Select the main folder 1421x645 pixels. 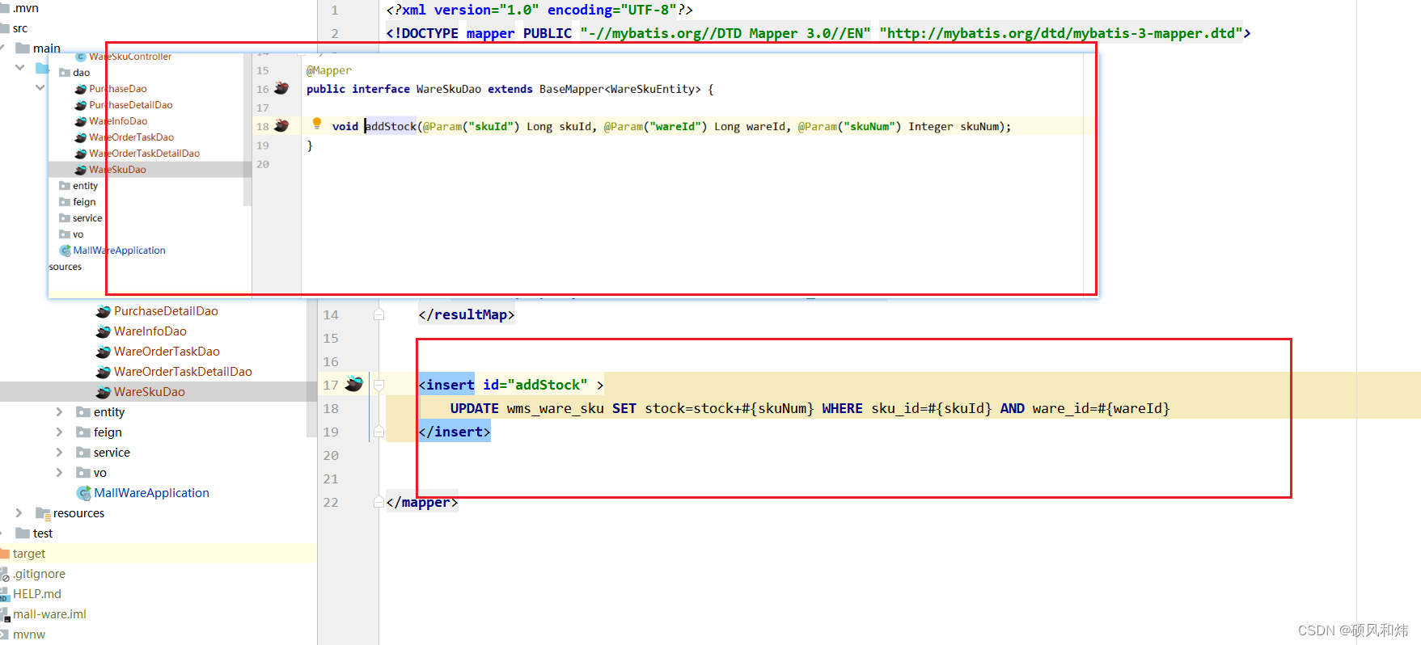[46, 48]
